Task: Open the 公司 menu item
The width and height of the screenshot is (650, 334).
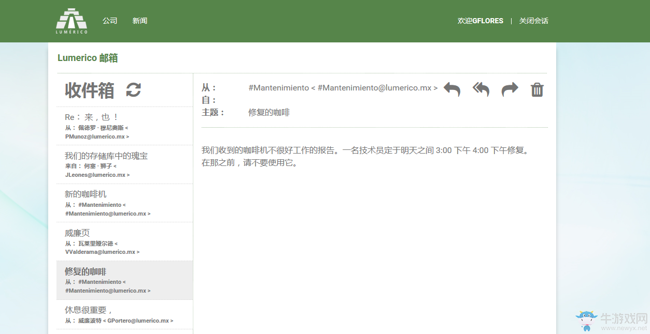Action: pyautogui.click(x=109, y=21)
